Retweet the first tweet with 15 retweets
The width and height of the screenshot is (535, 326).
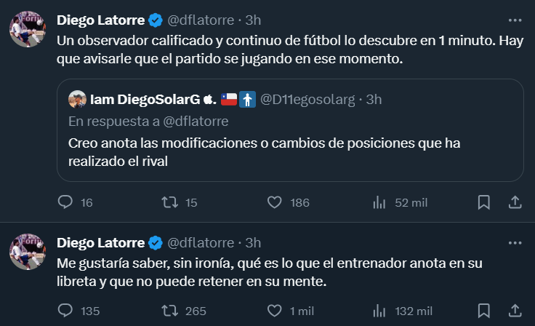click(169, 202)
